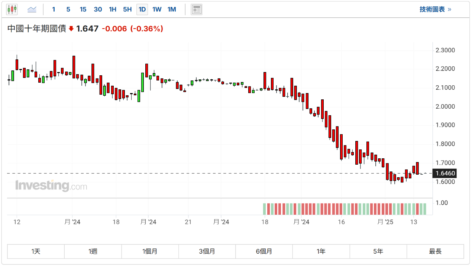472x267 pixels.
Task: Switch to the area chart icon
Action: click(x=32, y=10)
